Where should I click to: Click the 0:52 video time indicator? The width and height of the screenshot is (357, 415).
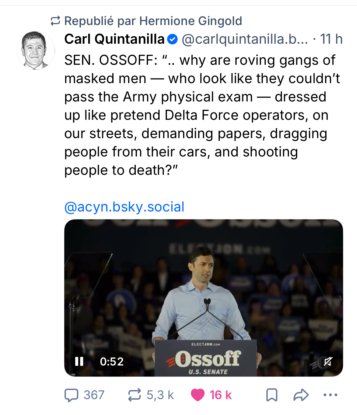coord(112,362)
